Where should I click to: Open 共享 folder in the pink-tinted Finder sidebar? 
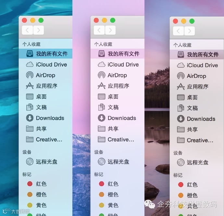(x=117, y=129)
